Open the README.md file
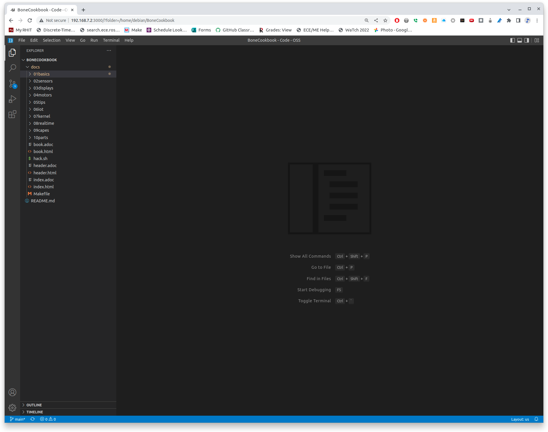 pos(43,201)
